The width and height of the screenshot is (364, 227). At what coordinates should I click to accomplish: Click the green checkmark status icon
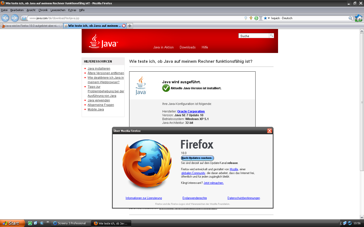[x=166, y=88]
